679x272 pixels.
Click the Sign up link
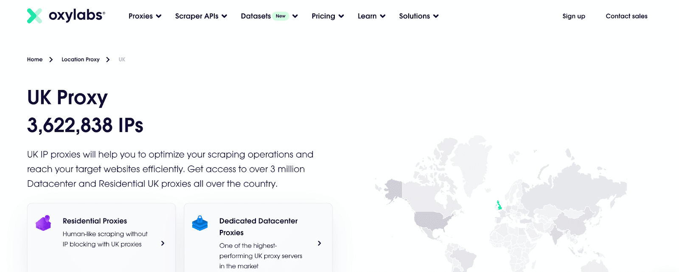[x=573, y=16]
